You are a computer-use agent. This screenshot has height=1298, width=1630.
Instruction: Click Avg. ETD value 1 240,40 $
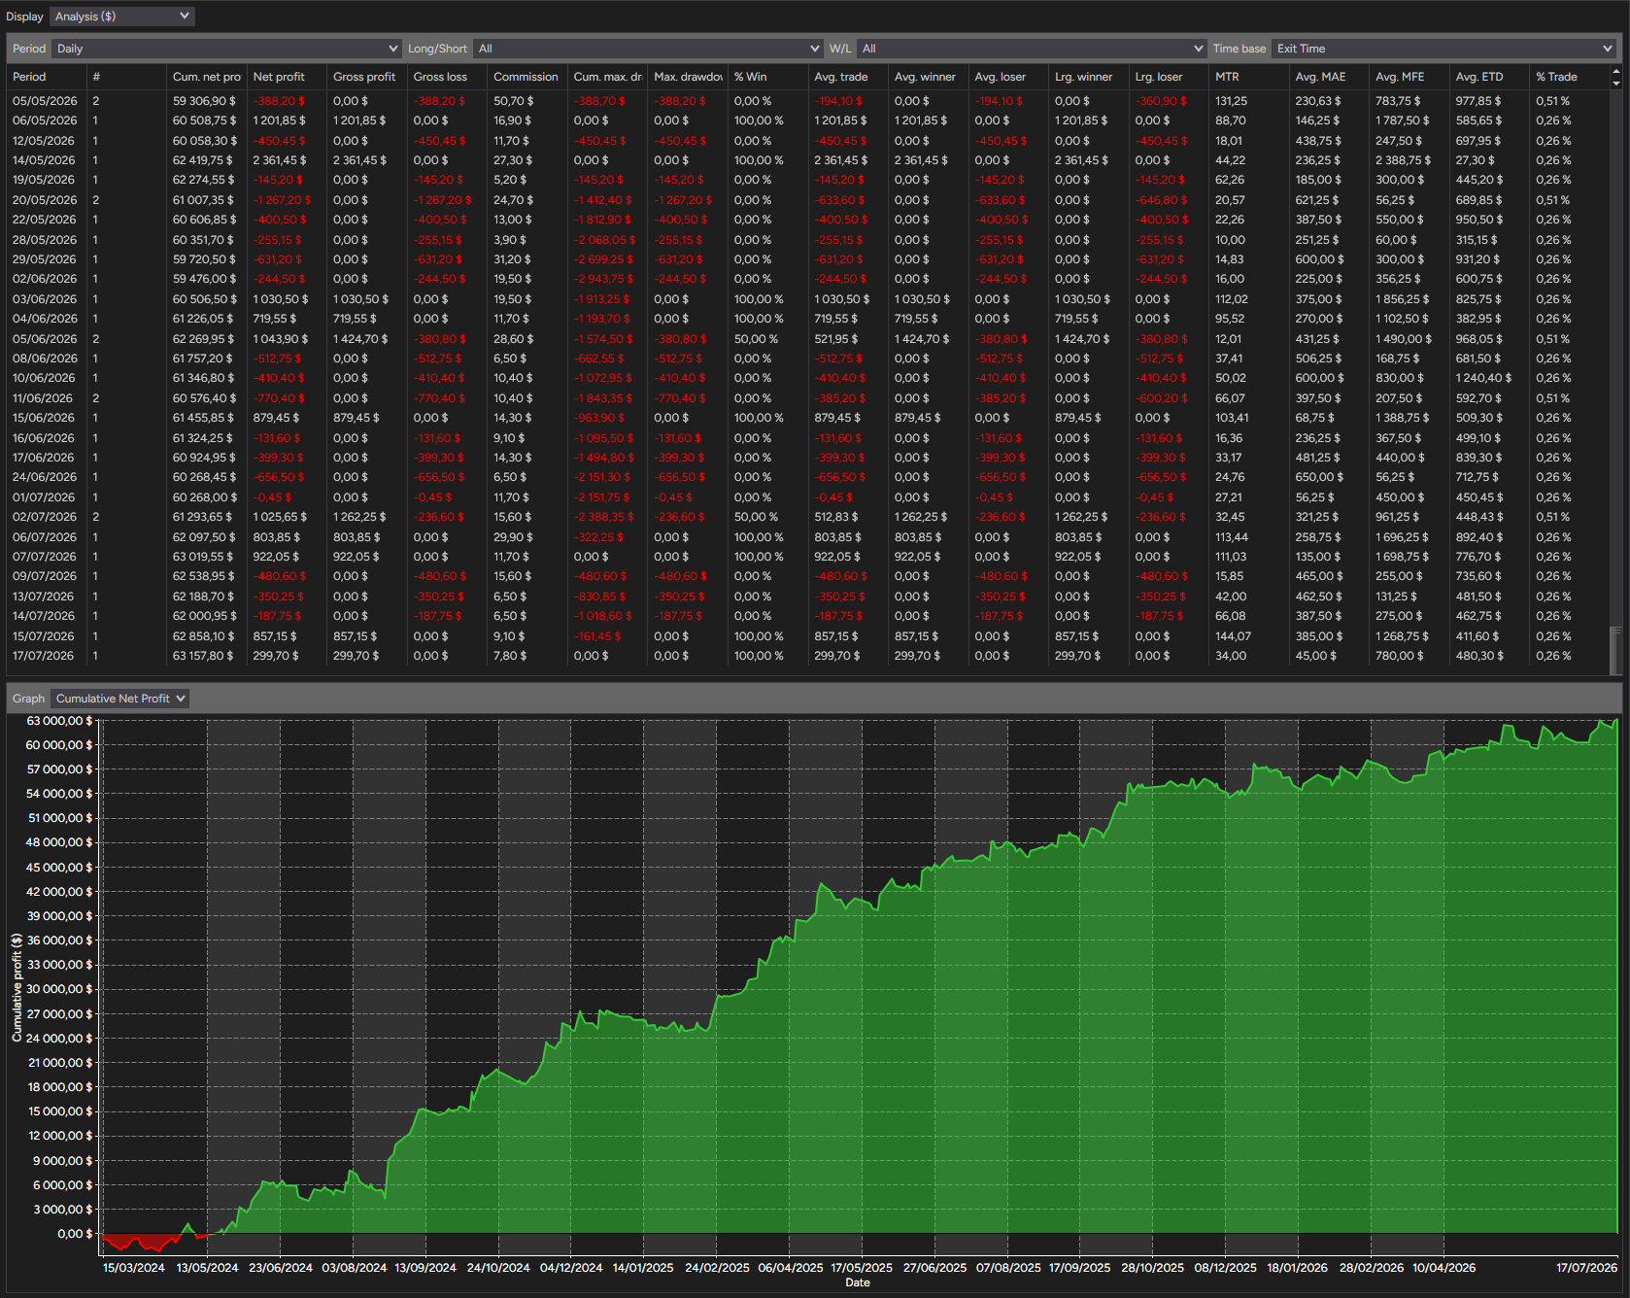1483,378
